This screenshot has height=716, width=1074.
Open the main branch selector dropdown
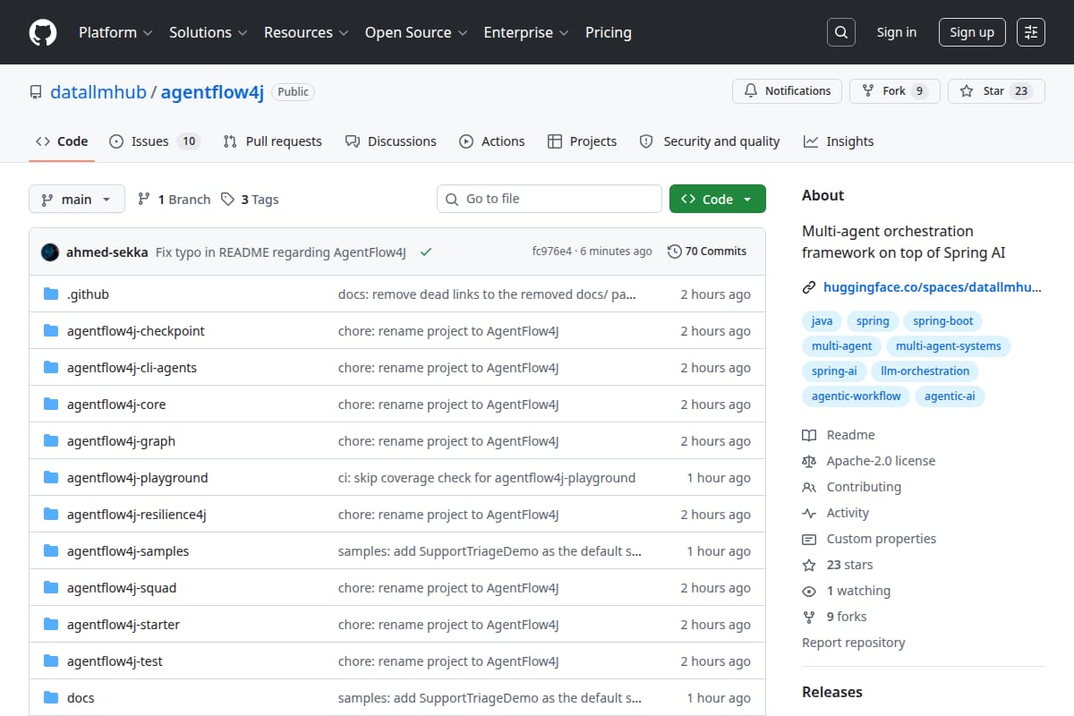point(76,199)
